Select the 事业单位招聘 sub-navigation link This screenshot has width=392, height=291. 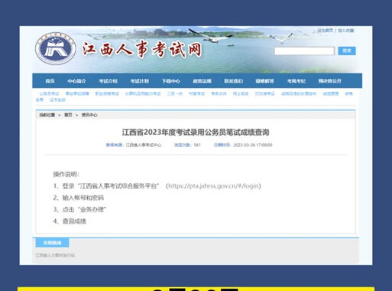[x=77, y=93]
